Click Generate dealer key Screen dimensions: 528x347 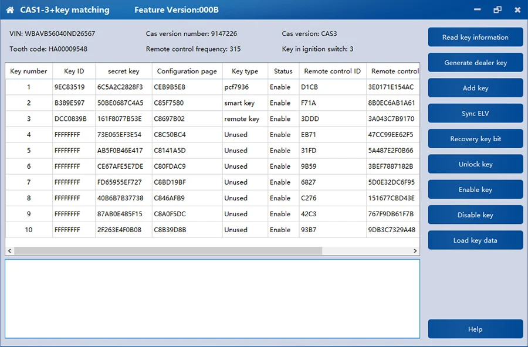point(475,63)
